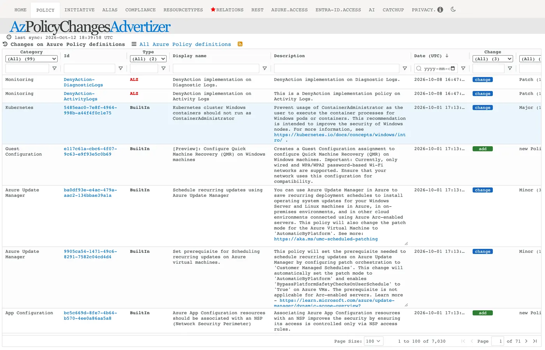Click the AzPolicyChangesAdvertizer logo
This screenshot has width=545, height=350.
[x=90, y=26]
